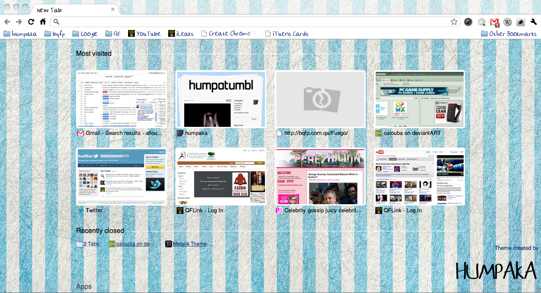Open the deviantART PC Game Supply thumbnail
Image resolution: width=541 pixels, height=293 pixels.
tap(420, 99)
